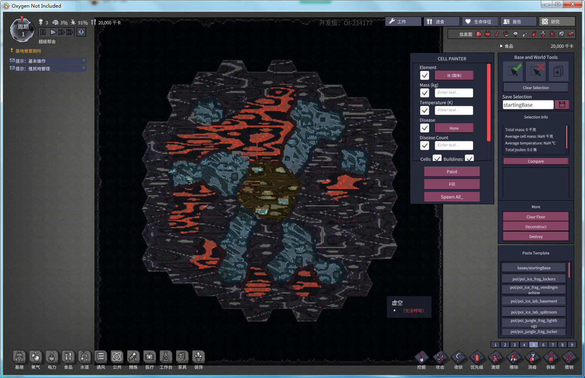
Task: Select priority number 5
Action: 534,345
